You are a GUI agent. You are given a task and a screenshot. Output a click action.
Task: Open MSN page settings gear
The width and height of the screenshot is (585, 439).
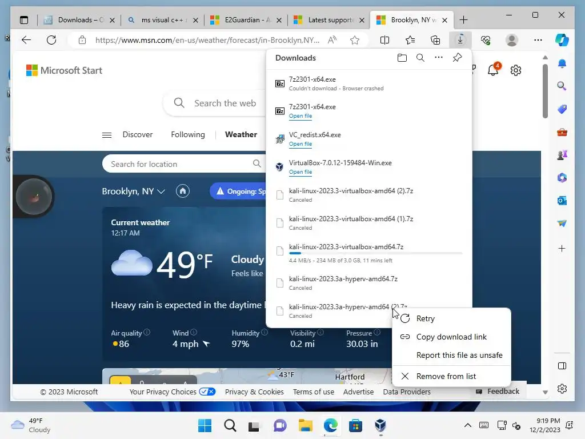[516, 70]
